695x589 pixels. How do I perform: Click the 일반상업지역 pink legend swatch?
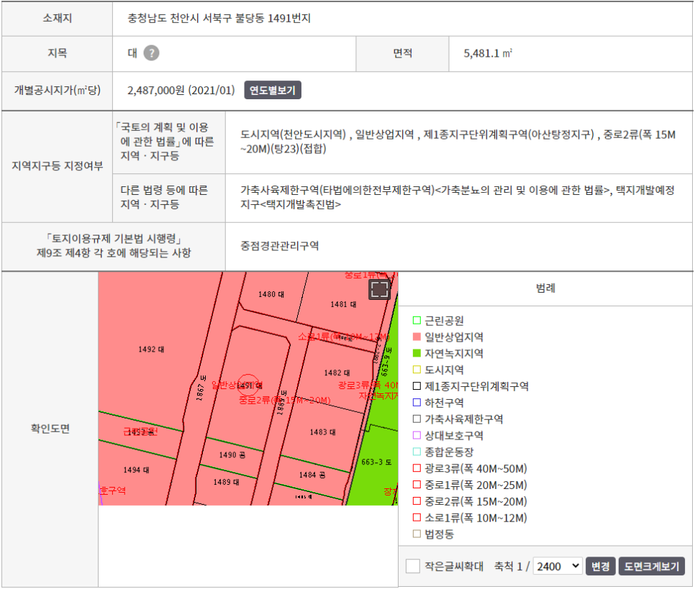coord(417,337)
